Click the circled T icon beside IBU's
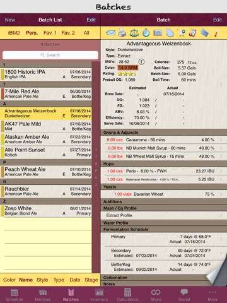 click(141, 62)
